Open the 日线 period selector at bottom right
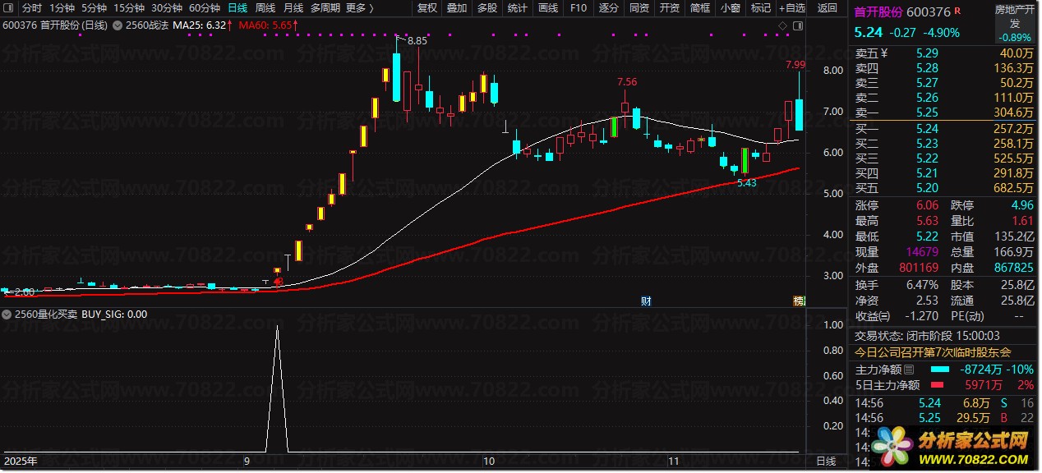 click(825, 462)
